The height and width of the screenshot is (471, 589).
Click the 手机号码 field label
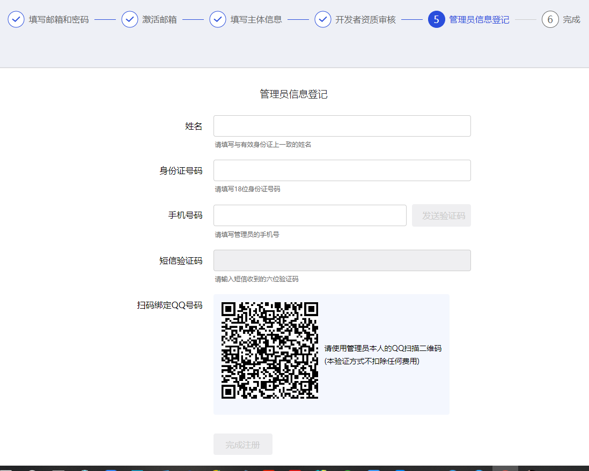pos(185,215)
